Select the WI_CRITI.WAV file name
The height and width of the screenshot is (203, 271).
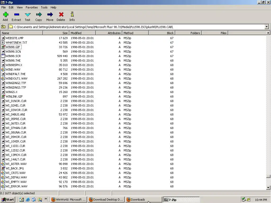click(16, 173)
